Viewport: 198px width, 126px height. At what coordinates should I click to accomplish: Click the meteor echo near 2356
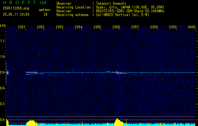click(x=119, y=73)
